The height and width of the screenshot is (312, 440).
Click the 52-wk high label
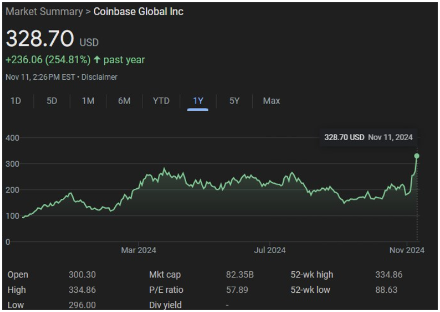pos(312,275)
